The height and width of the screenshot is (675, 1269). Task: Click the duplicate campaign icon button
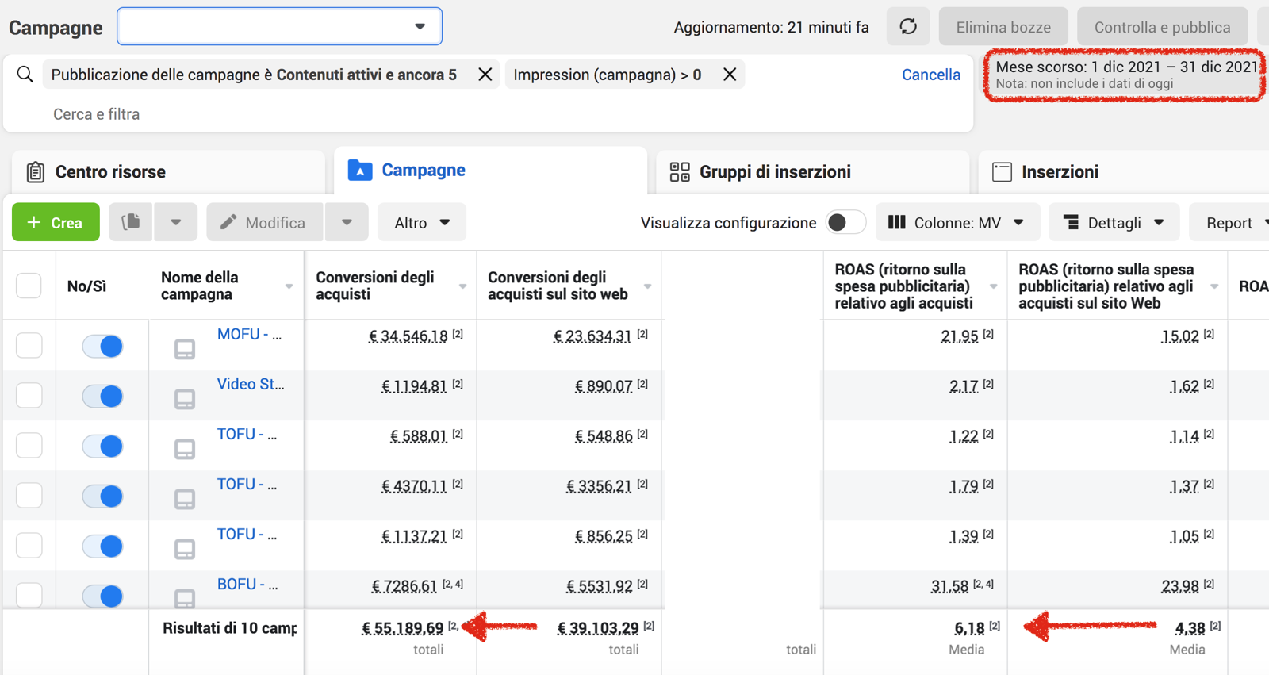tap(131, 222)
